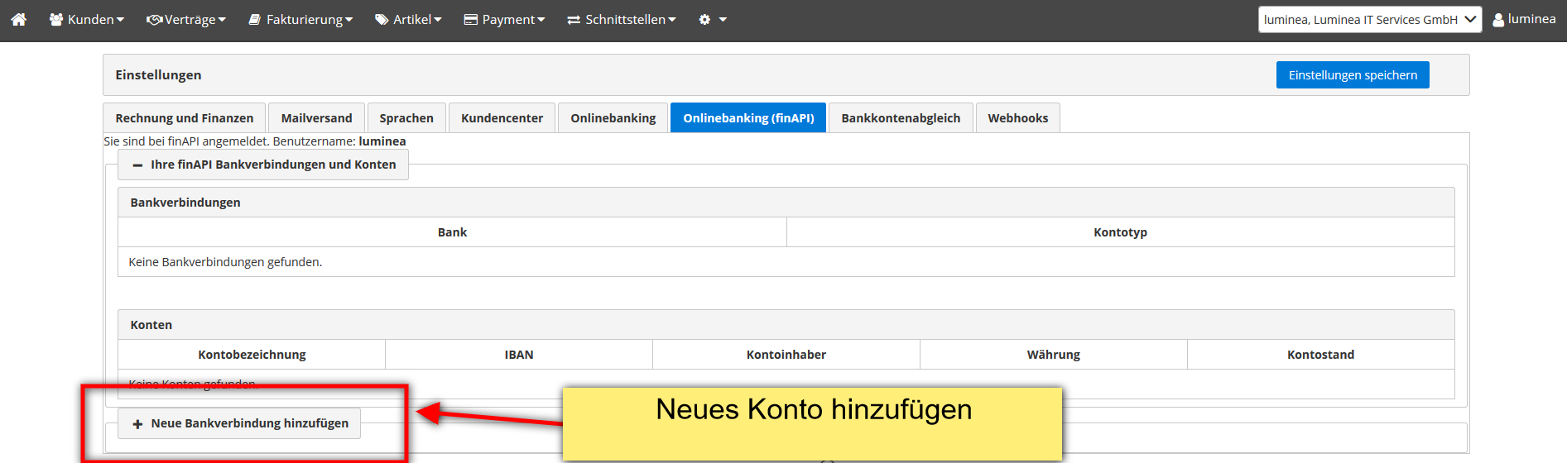Open the Schnittstellen menu

pyautogui.click(x=622, y=20)
